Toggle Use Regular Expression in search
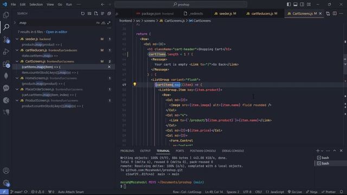347x195 pixels. tap(108, 23)
